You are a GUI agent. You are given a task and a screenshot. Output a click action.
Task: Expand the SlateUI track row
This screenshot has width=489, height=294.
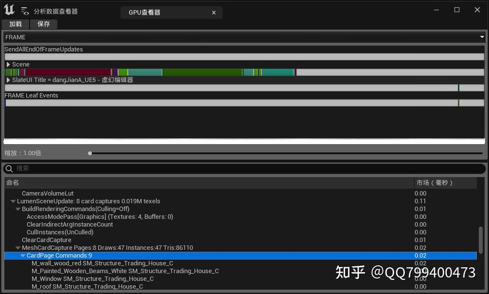pyautogui.click(x=8, y=80)
